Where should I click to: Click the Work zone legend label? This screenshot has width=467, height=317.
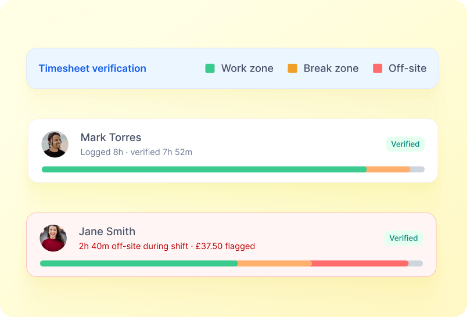pyautogui.click(x=247, y=68)
